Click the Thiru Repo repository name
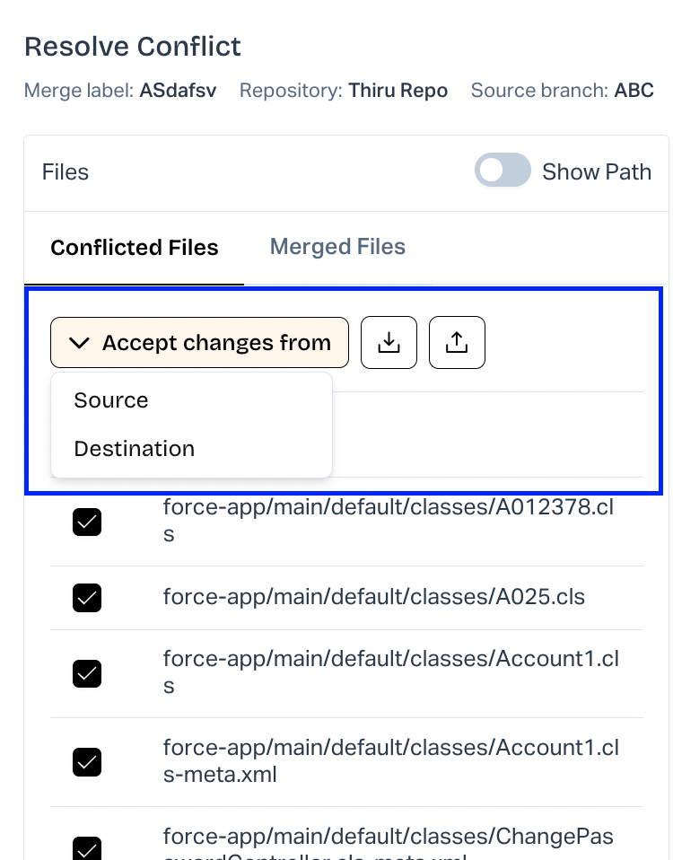 (398, 91)
